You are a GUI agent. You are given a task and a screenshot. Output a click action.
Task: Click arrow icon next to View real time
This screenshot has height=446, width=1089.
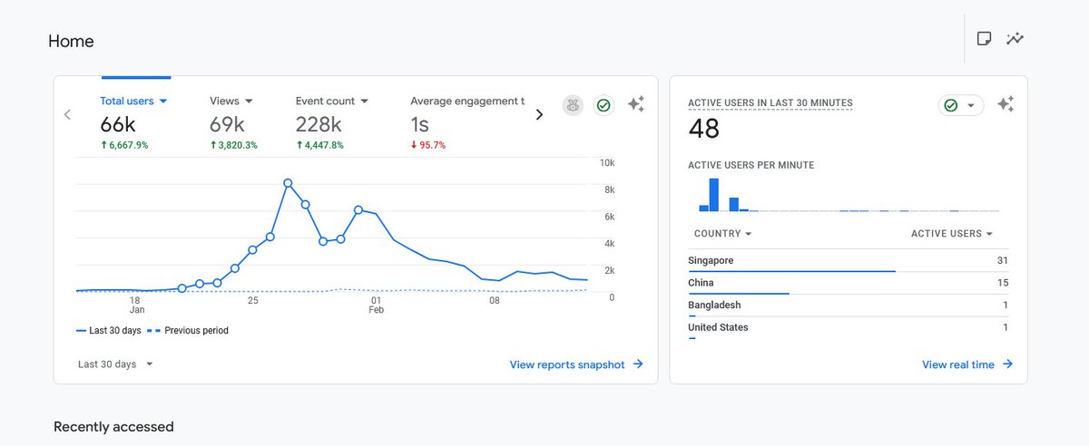(x=1007, y=364)
